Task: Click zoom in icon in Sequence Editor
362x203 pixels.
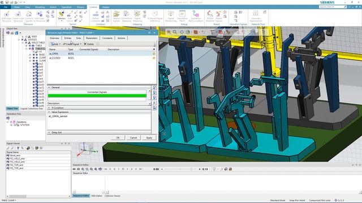Action: [x=83, y=169]
